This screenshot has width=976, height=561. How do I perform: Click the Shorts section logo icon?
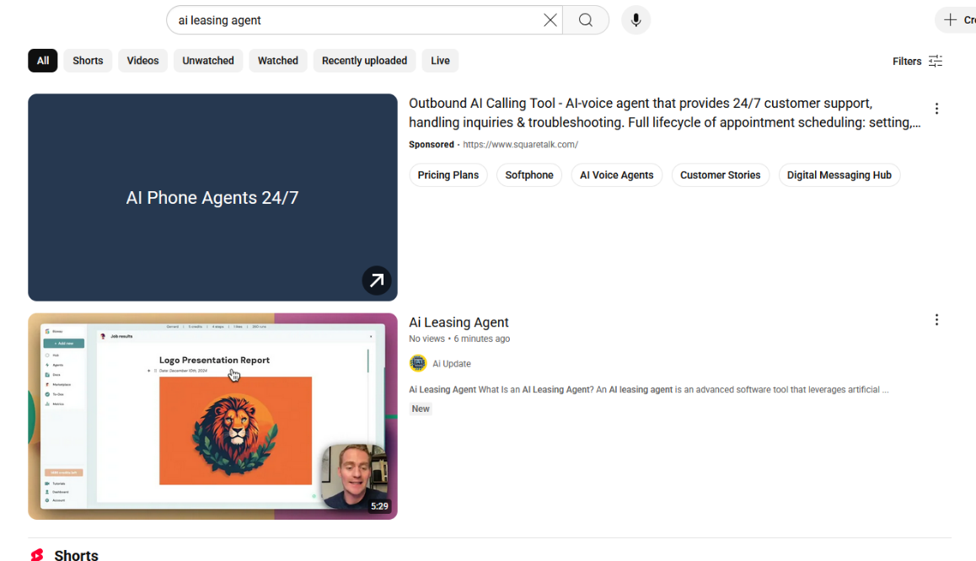[x=37, y=555]
